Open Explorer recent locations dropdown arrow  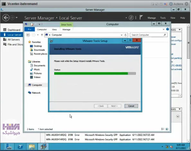(x=38, y=35)
